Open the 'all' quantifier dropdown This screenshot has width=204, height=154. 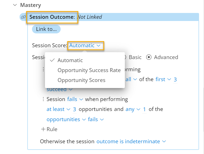(x=131, y=79)
